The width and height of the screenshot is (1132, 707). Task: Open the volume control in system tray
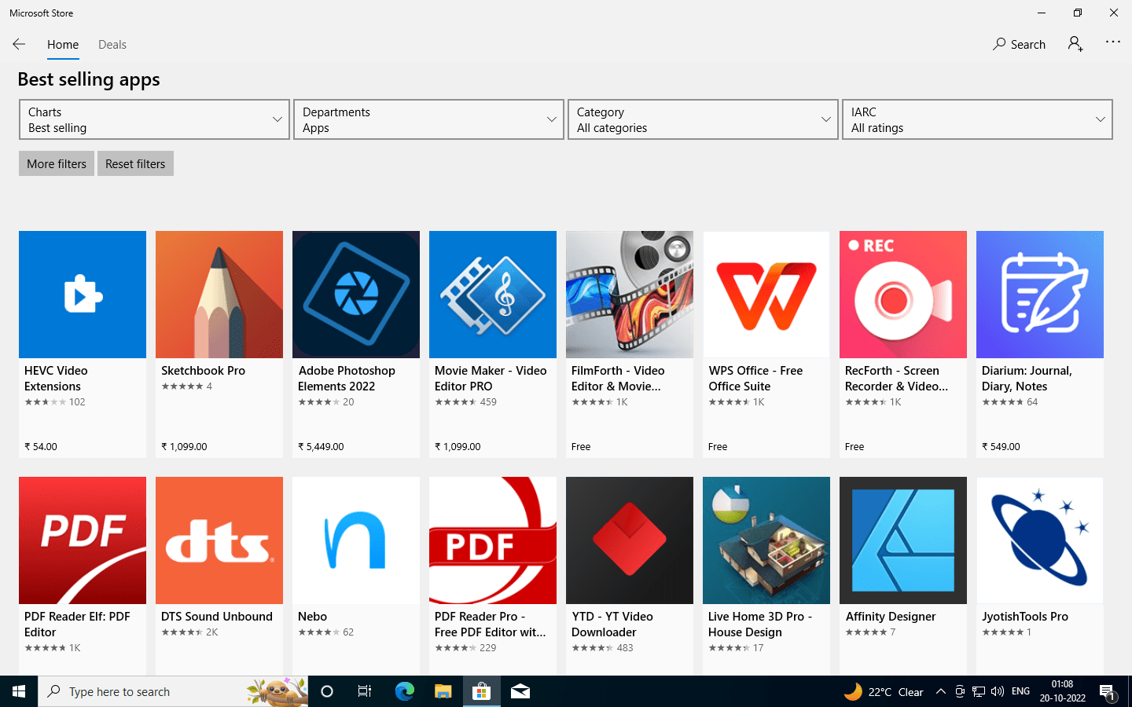click(x=998, y=691)
